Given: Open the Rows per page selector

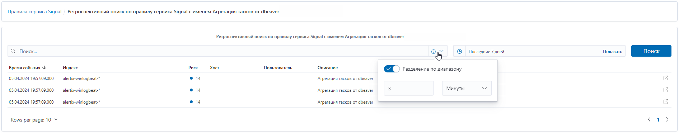Looking at the screenshot, I should (x=34, y=120).
